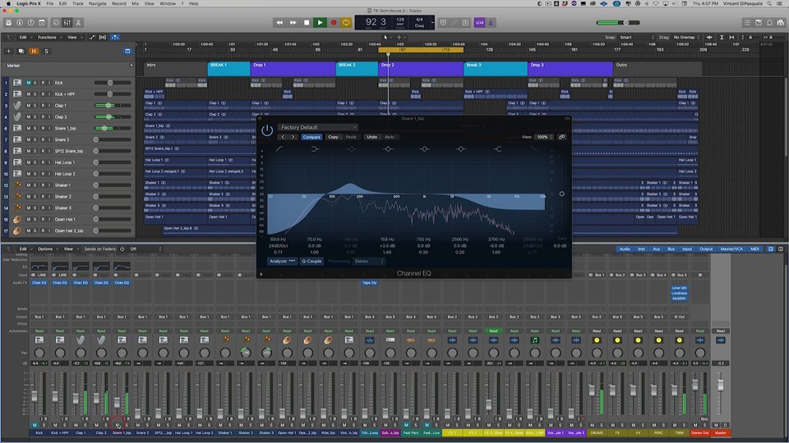Open the Loop Browser button
The image size is (789, 443).
(x=769, y=23)
